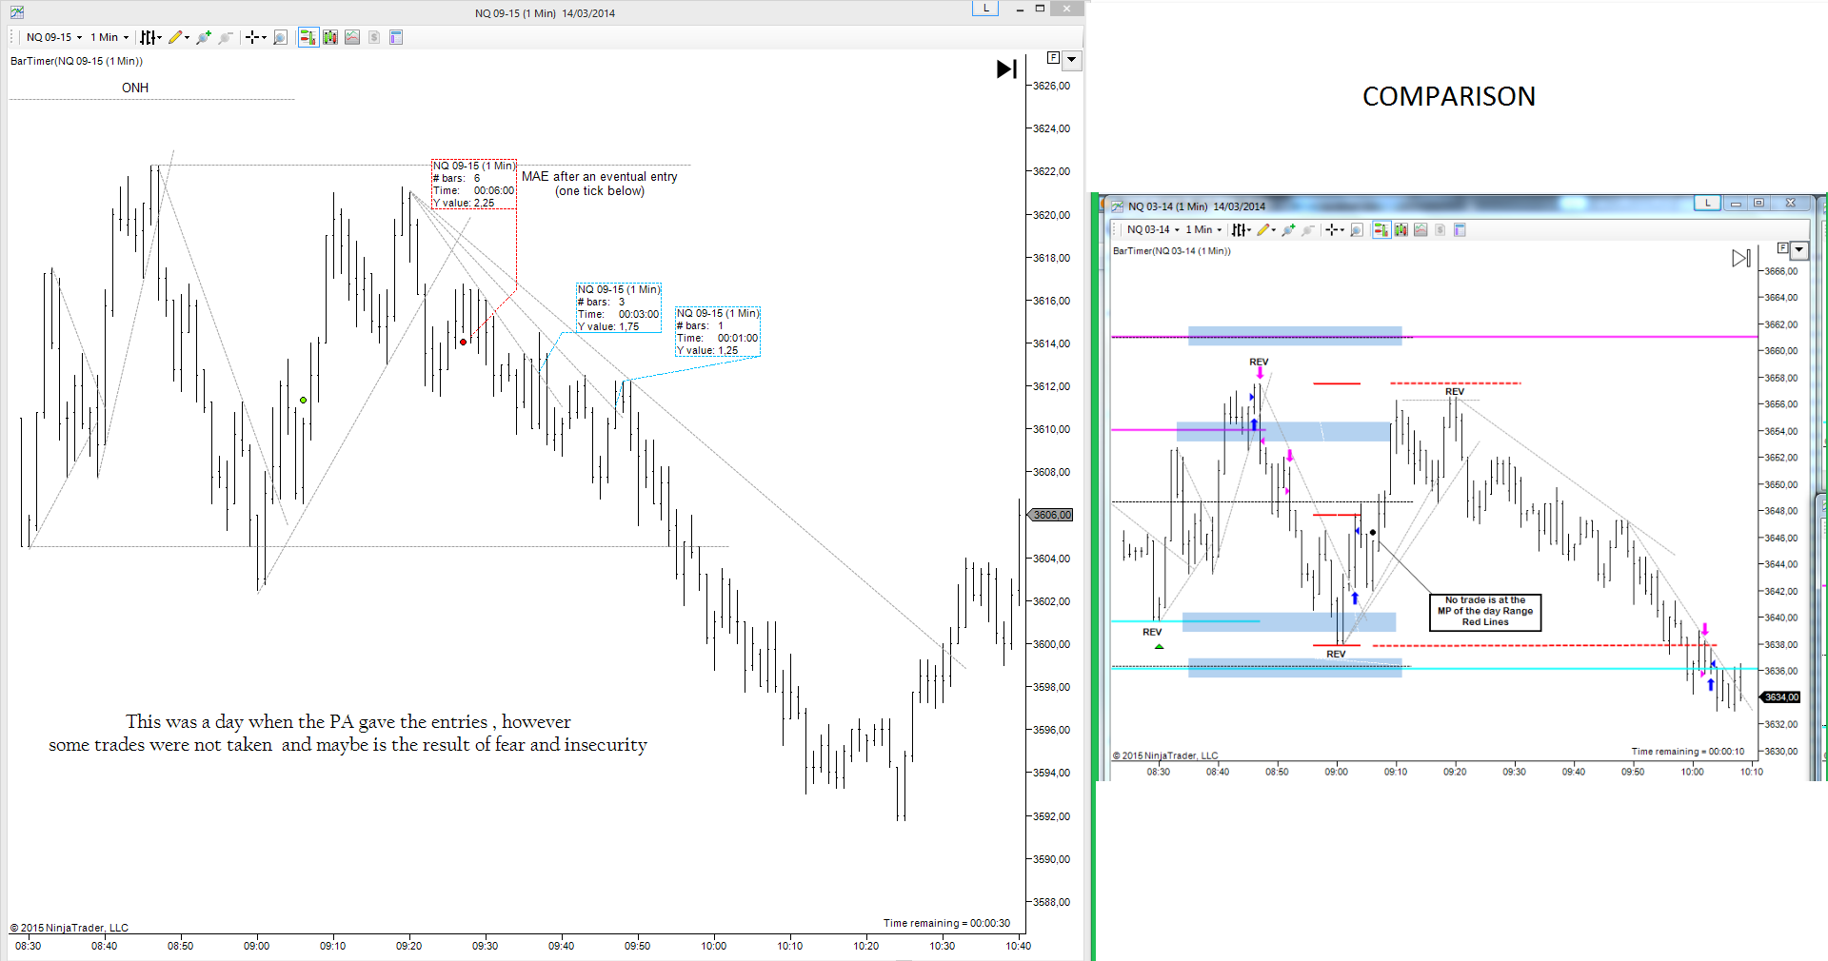Click the skip-to-latest-bar arrow in NQ 03-14 chart
This screenshot has height=961, width=1828.
click(x=1741, y=258)
